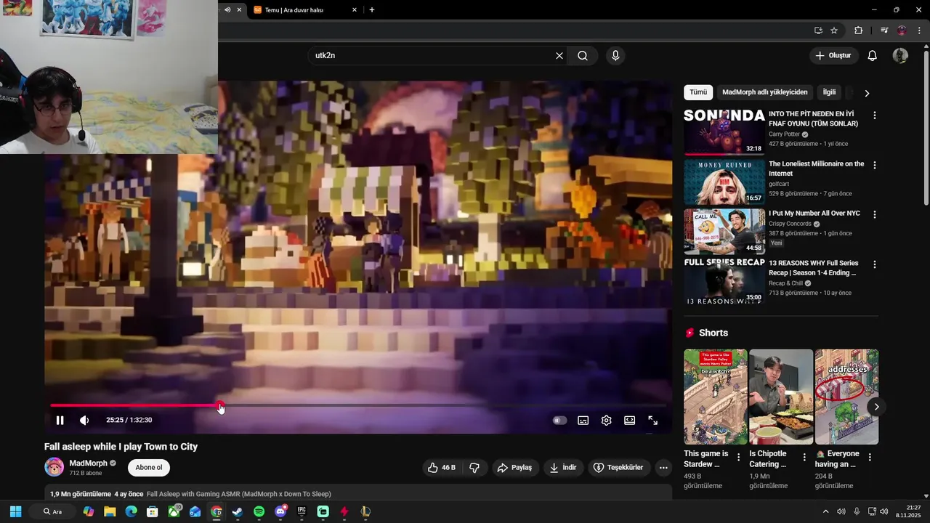Viewport: 930px width, 523px height.
Task: Open Epic Games Launcher from taskbar
Action: click(302, 511)
